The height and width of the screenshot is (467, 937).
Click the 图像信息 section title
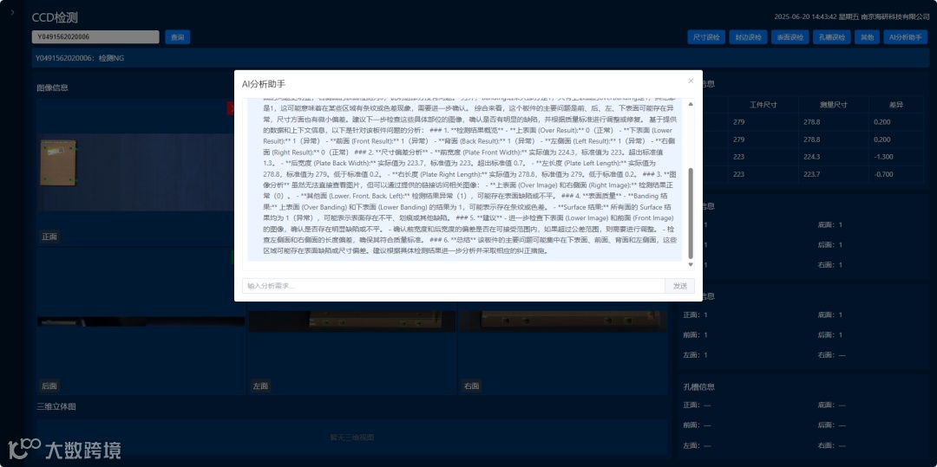[x=53, y=88]
